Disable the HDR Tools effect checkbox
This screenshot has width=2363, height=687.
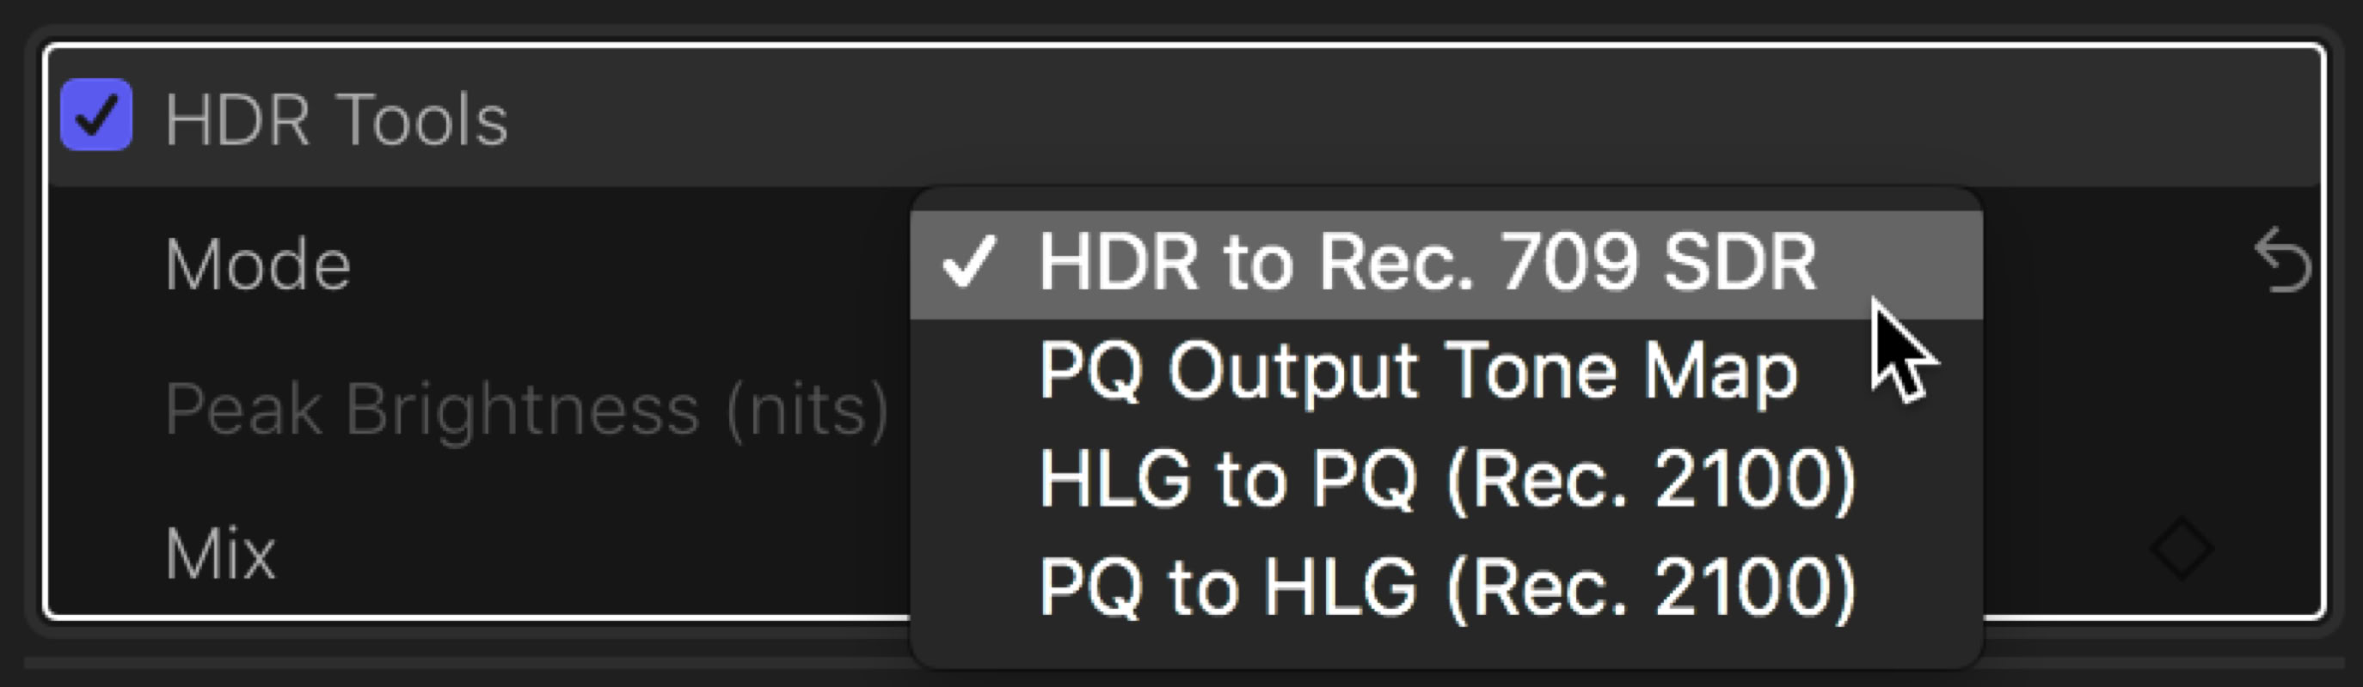pos(96,118)
